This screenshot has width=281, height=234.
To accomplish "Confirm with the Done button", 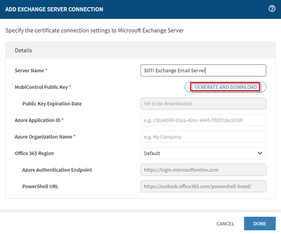I will pos(259,224).
